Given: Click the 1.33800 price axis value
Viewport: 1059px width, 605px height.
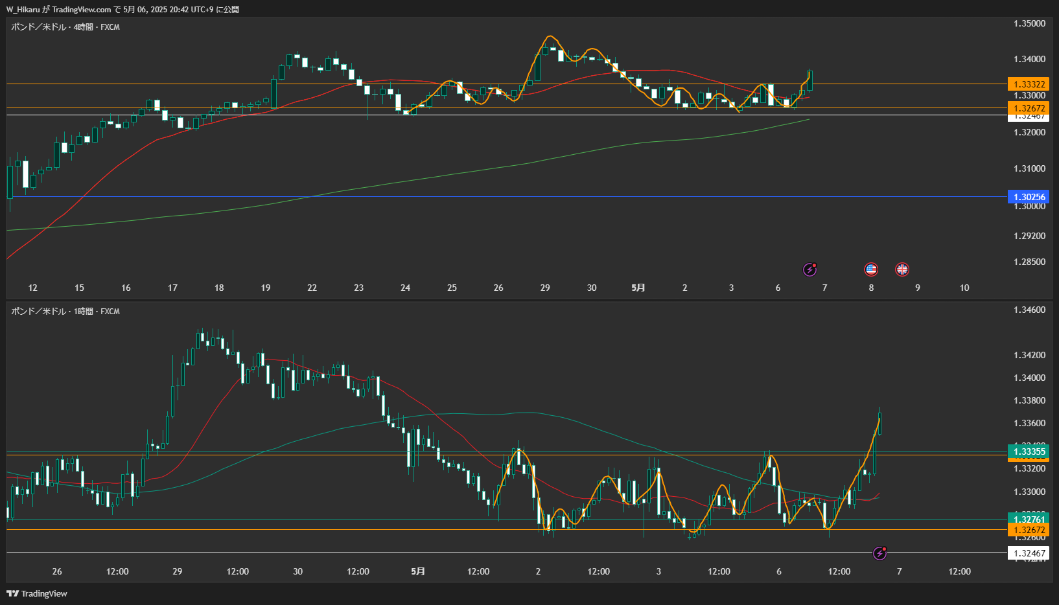Looking at the screenshot, I should pos(1029,400).
